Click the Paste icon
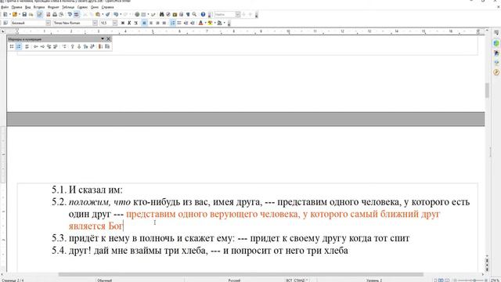Screen dimensions: 501x282 [98, 14]
